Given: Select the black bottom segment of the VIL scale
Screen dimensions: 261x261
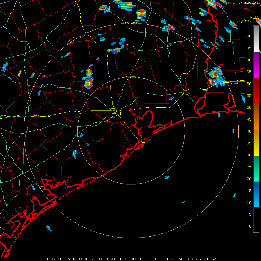Looking at the screenshot, I should coord(256,220).
